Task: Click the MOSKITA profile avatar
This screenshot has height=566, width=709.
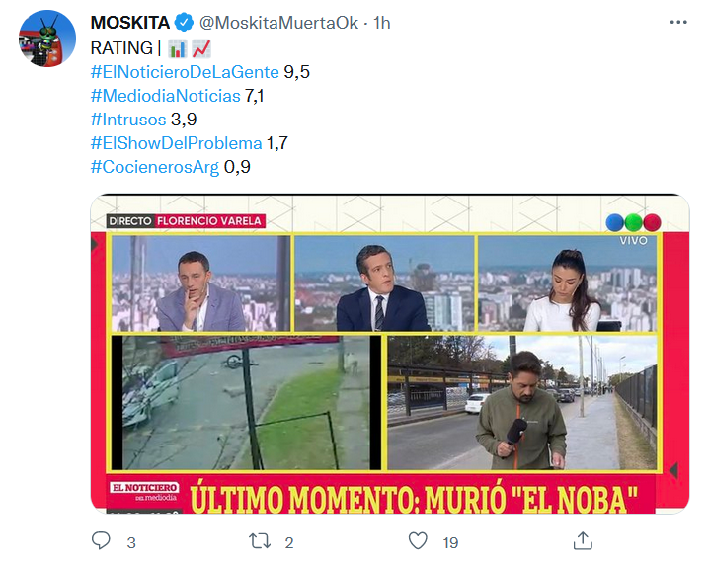Action: click(x=47, y=39)
